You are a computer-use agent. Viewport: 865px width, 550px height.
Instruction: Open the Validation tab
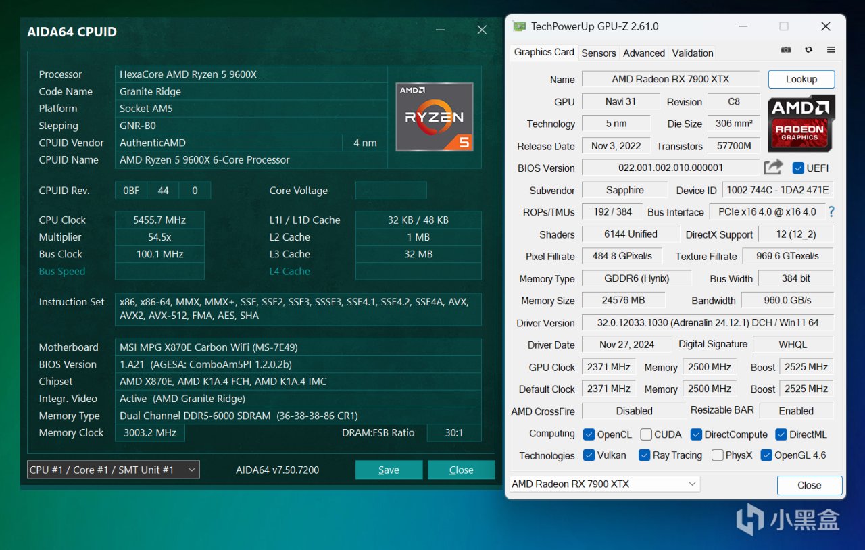tap(693, 53)
